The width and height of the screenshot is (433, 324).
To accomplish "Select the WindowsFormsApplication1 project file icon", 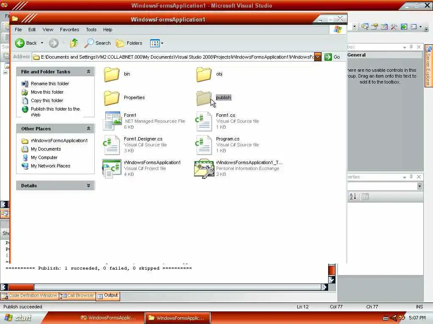I will pyautogui.click(x=112, y=169).
